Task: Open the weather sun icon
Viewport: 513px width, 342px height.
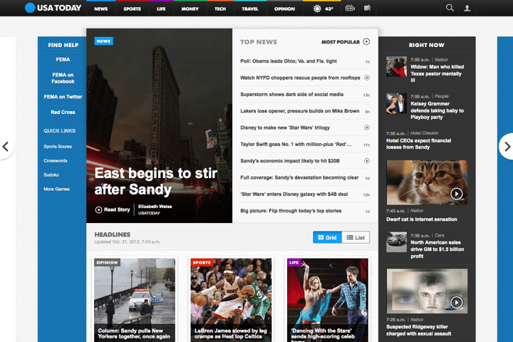Action: coord(317,9)
